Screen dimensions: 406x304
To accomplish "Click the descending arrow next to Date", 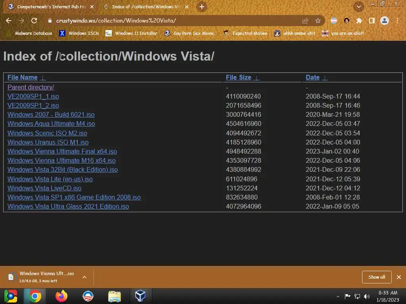I will 325,78.
